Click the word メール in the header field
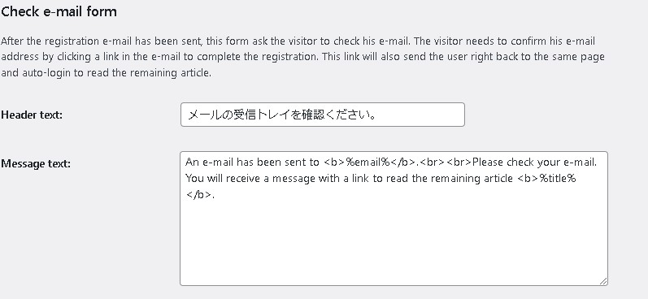The image size is (648, 299). 203,115
